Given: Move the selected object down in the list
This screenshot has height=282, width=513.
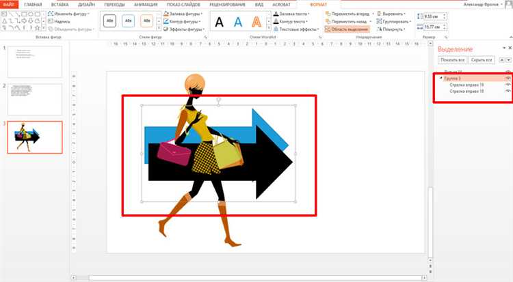Looking at the screenshot, I should coord(508,60).
